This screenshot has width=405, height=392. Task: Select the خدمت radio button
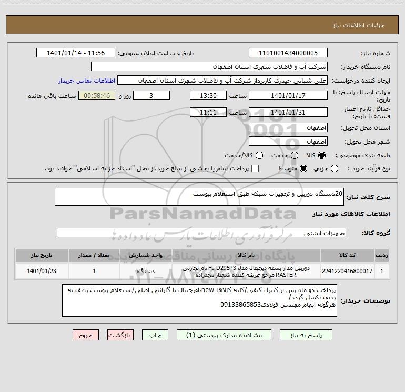[x=295, y=155]
